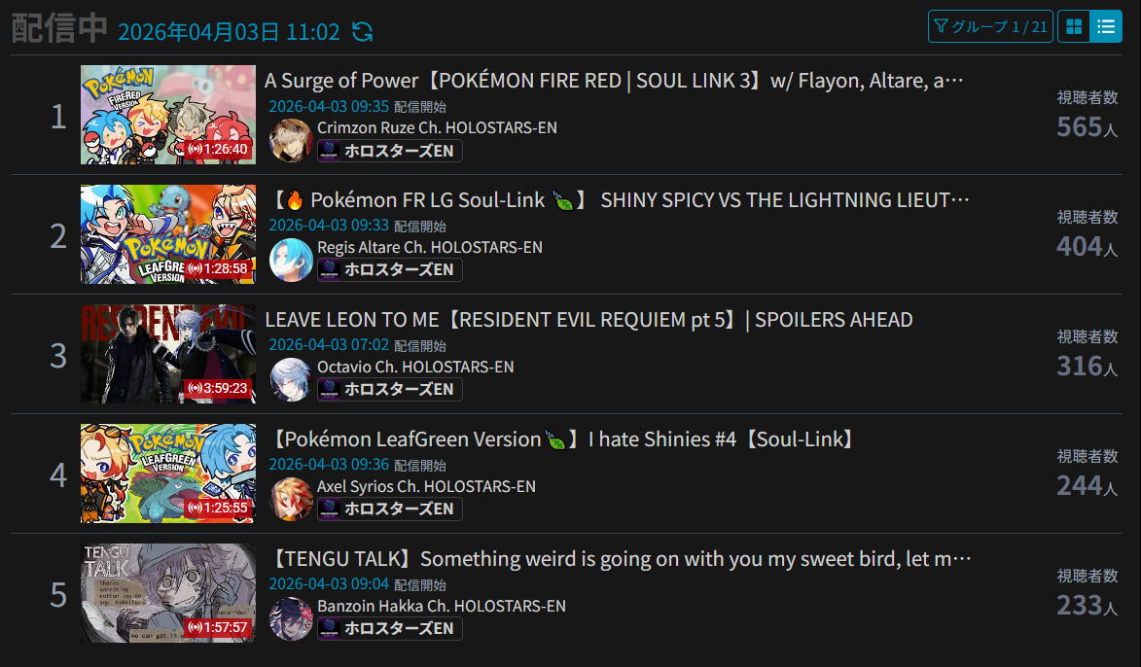Viewport: 1141px width, 667px height.
Task: Open 'LEAVE LEON TO ME' stream title link
Action: [x=588, y=320]
